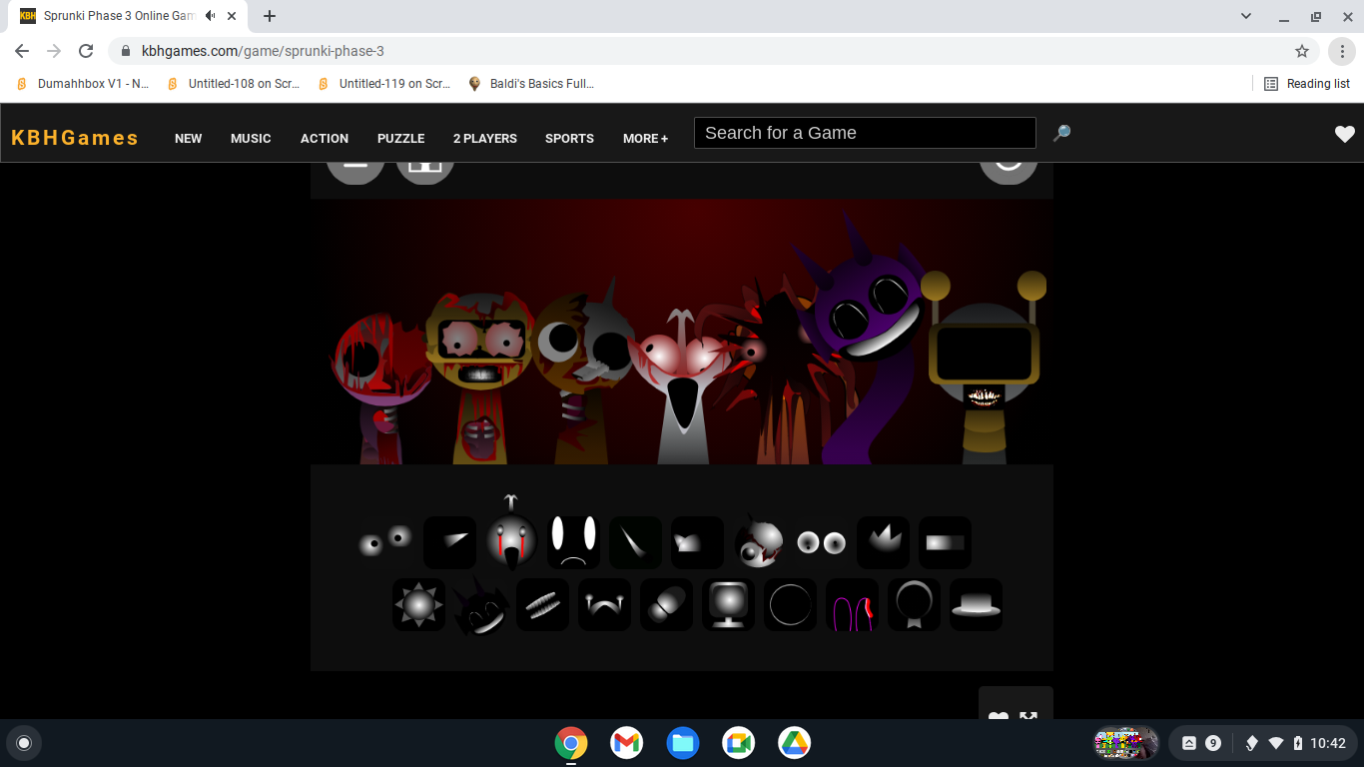Open the Chrome three-dot menu

(1343, 51)
